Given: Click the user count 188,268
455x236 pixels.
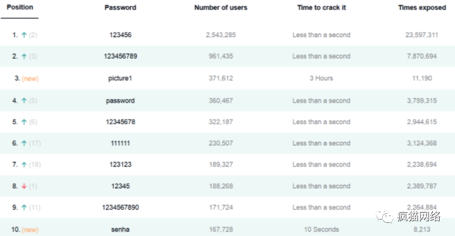Looking at the screenshot, I should click(221, 186).
